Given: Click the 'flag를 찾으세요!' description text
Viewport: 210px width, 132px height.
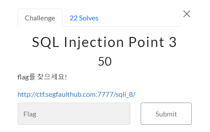Looking at the screenshot, I should [x=42, y=77].
